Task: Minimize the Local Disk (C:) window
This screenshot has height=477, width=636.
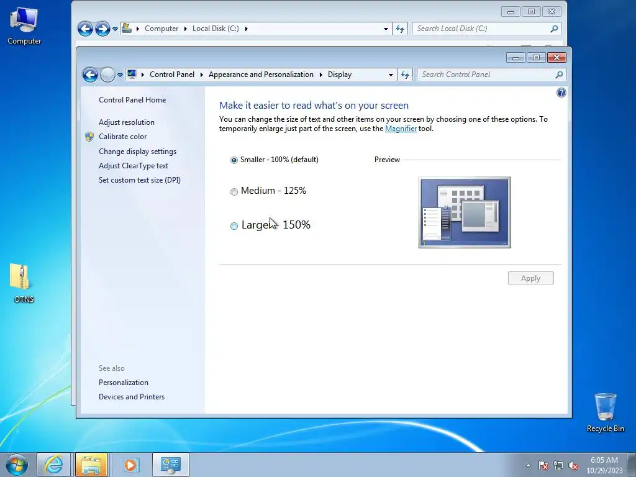Action: coord(511,11)
